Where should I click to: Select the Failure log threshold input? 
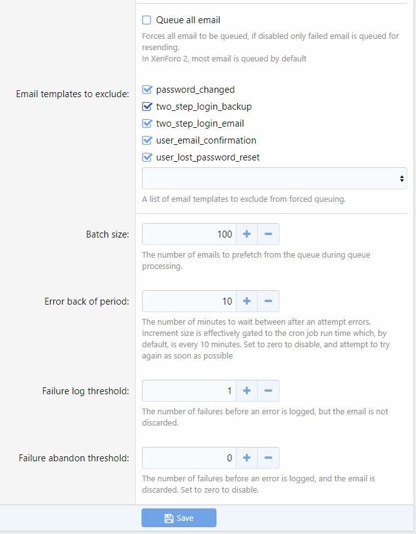pos(189,391)
